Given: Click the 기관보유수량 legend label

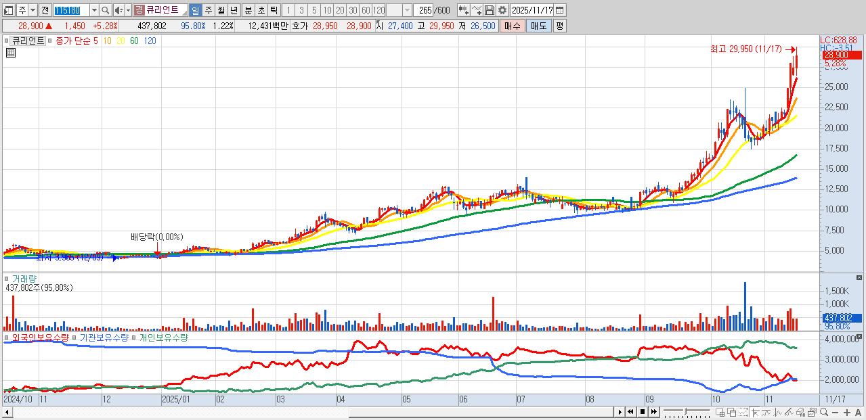Looking at the screenshot, I should [104, 337].
